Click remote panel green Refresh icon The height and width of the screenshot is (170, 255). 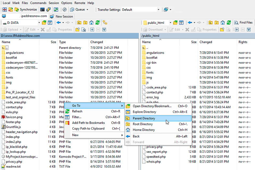tap(229, 23)
